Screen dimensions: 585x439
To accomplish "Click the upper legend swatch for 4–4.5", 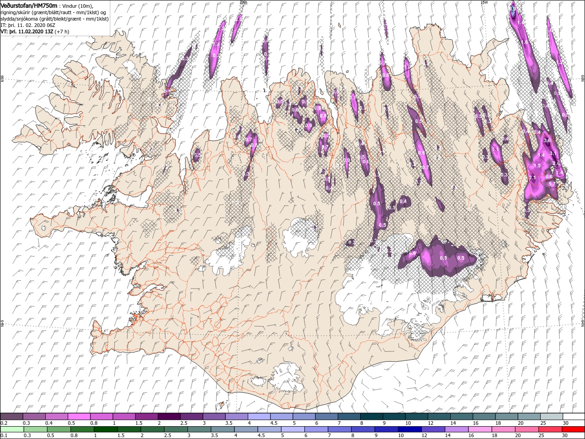I will click(x=259, y=416).
